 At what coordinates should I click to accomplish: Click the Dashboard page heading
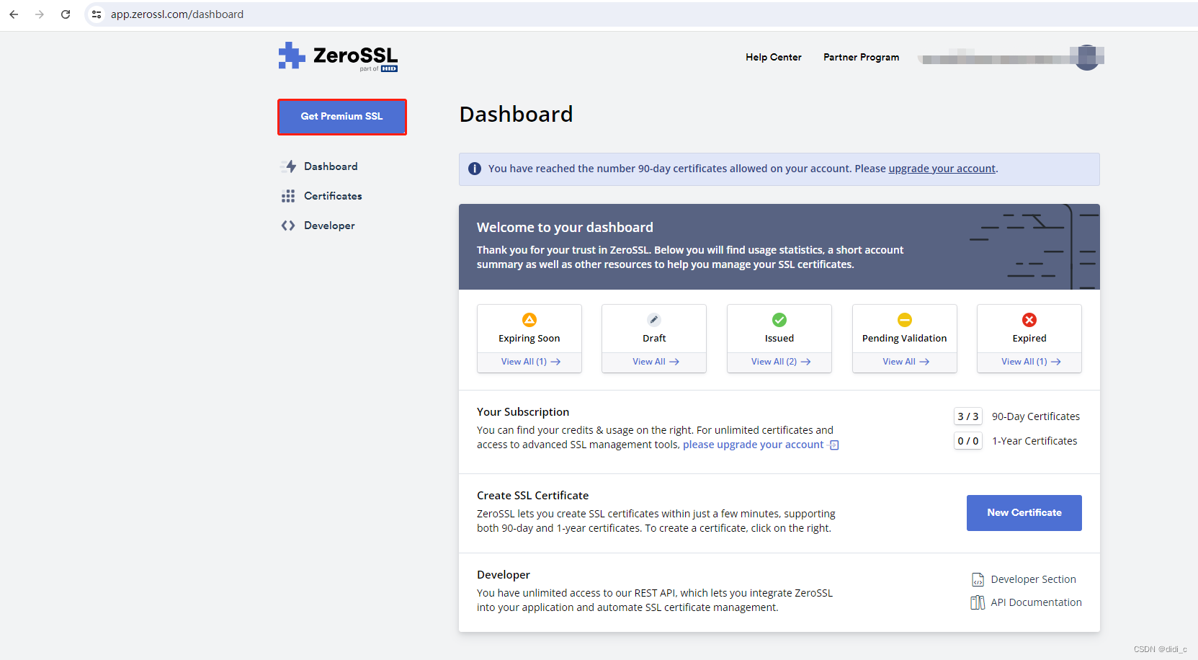(517, 115)
